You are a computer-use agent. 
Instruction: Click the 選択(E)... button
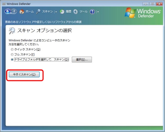point(82,60)
